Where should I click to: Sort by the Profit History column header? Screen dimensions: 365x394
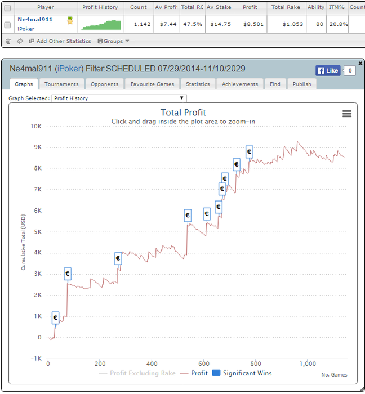[x=100, y=7]
